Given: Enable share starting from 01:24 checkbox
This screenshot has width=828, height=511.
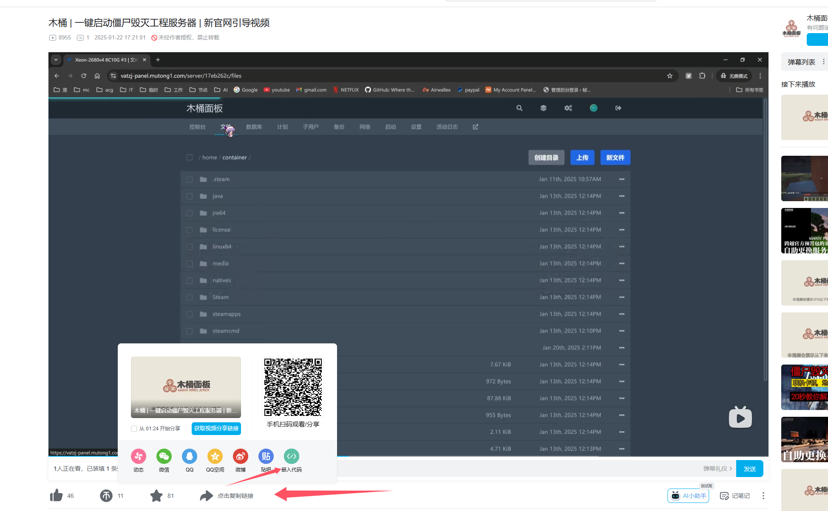Looking at the screenshot, I should click(x=134, y=429).
